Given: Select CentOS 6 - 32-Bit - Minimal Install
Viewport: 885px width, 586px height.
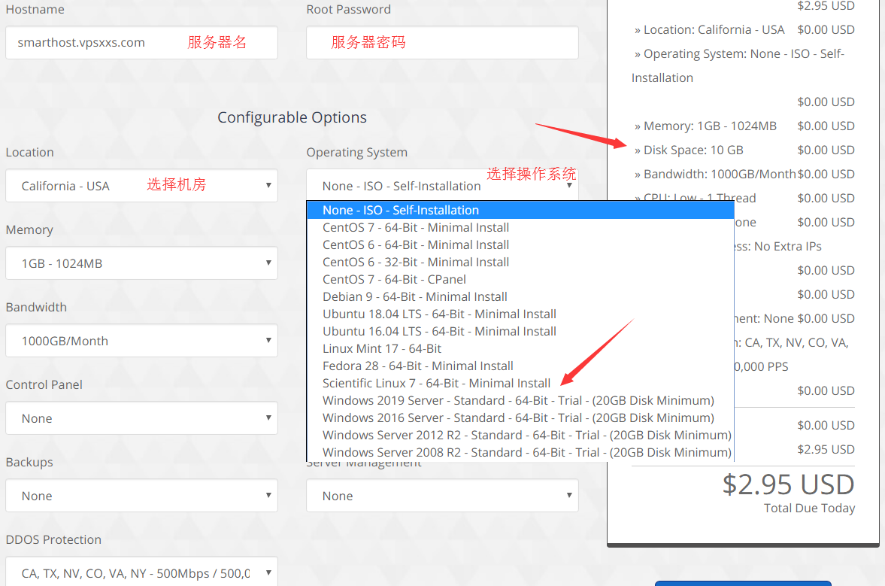Looking at the screenshot, I should click(x=520, y=262).
